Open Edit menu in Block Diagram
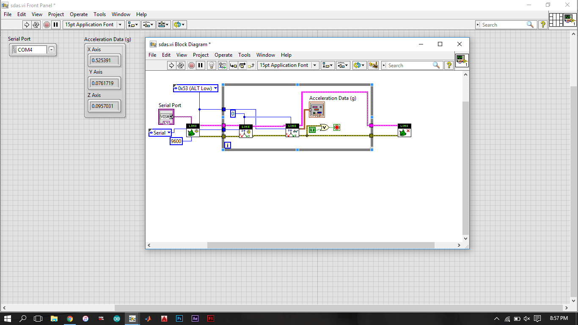 166,55
